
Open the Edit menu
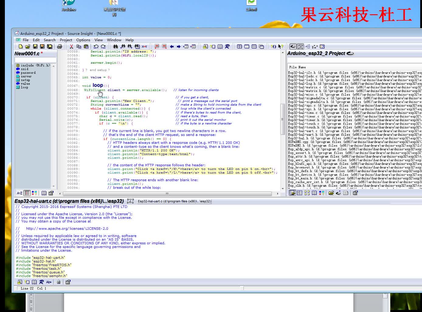point(36,40)
